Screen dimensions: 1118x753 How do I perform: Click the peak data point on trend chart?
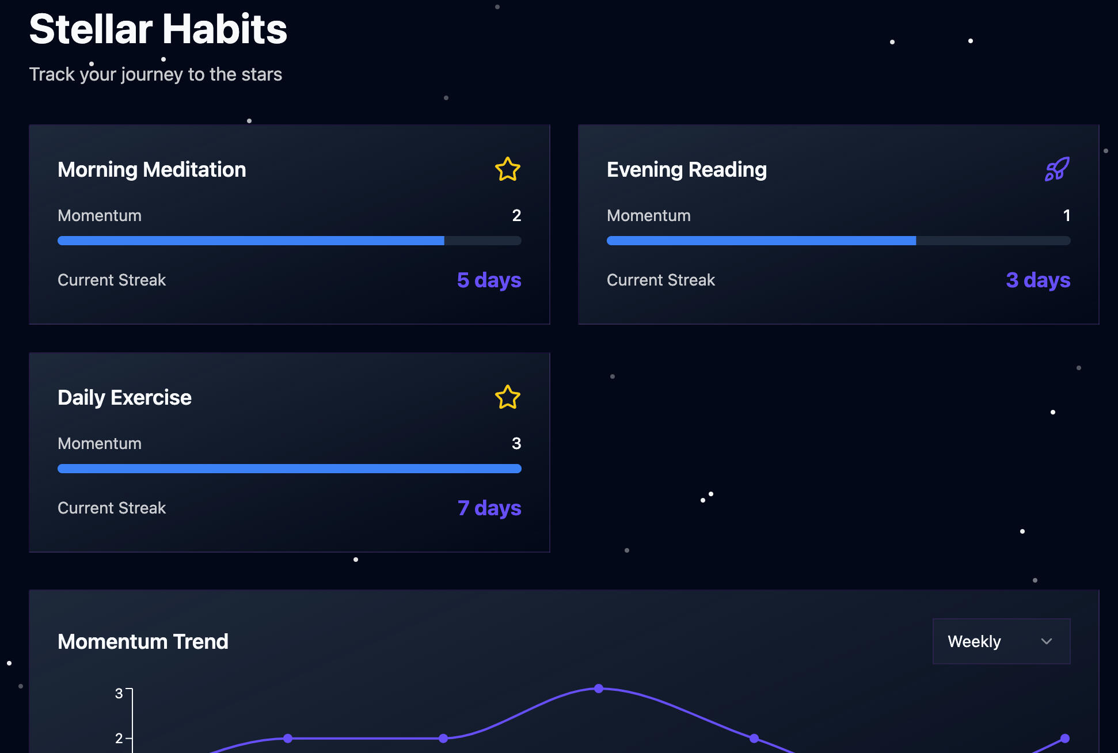[599, 689]
